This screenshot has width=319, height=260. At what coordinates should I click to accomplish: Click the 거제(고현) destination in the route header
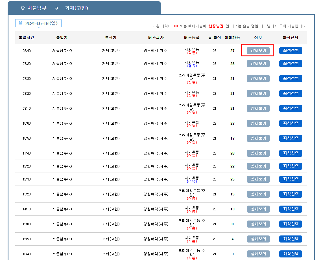click(77, 8)
